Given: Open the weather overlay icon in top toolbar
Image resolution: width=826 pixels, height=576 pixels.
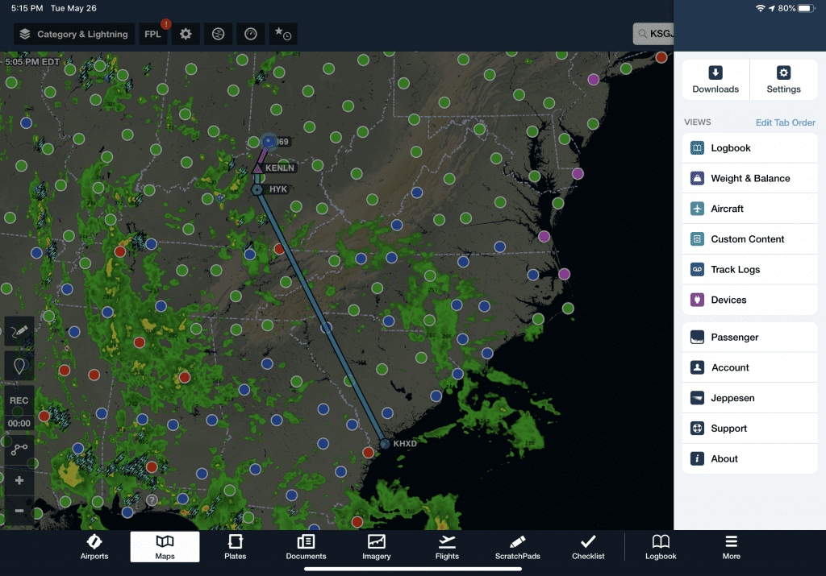Looking at the screenshot, I should coord(217,34).
